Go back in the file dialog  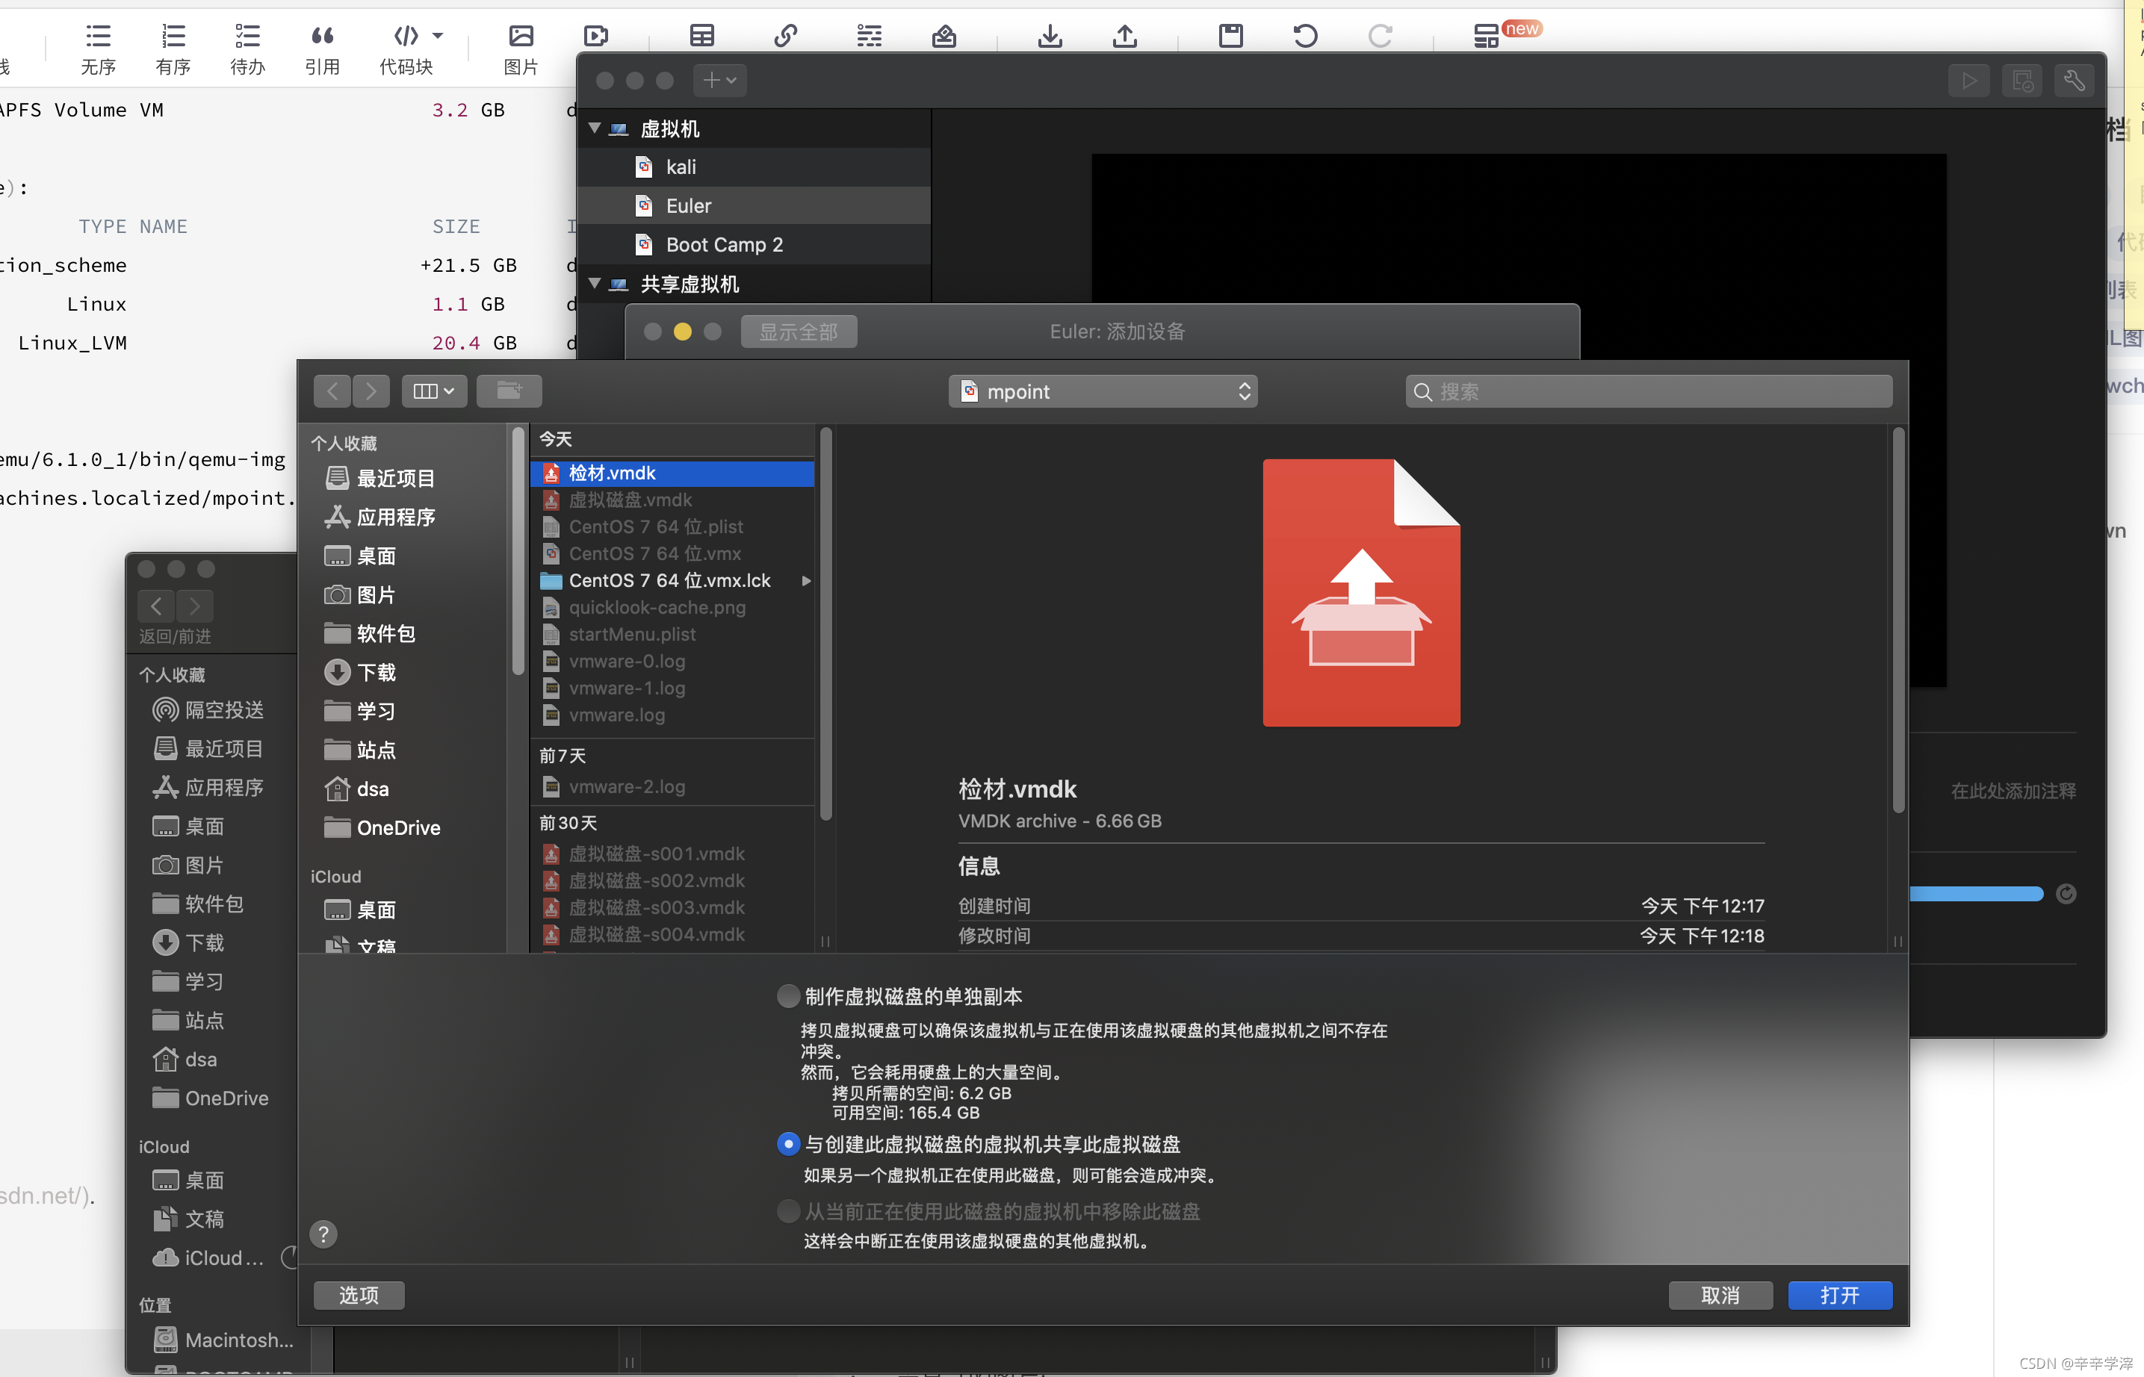(332, 391)
